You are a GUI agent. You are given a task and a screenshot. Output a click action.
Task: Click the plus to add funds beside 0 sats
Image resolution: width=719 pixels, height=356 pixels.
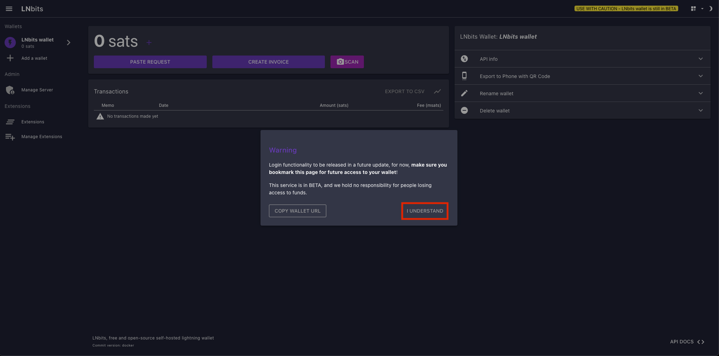[x=149, y=42]
